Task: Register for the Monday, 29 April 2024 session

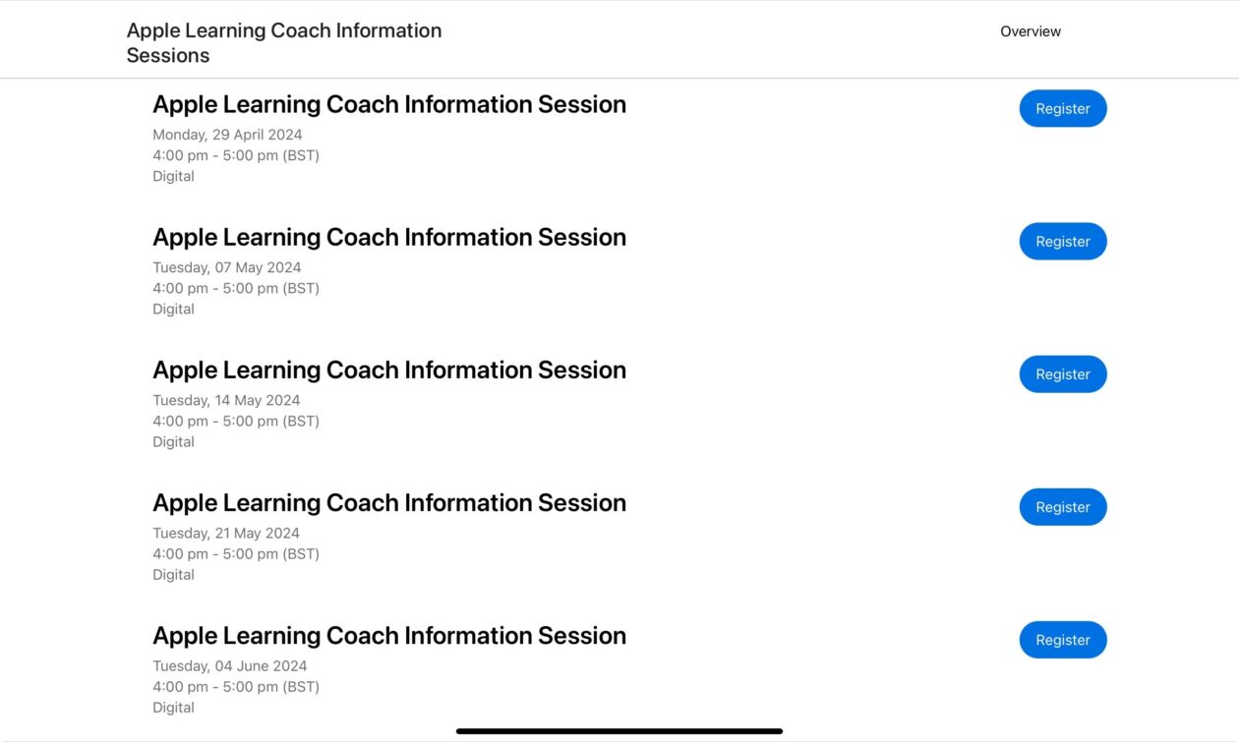Action: click(x=1062, y=108)
